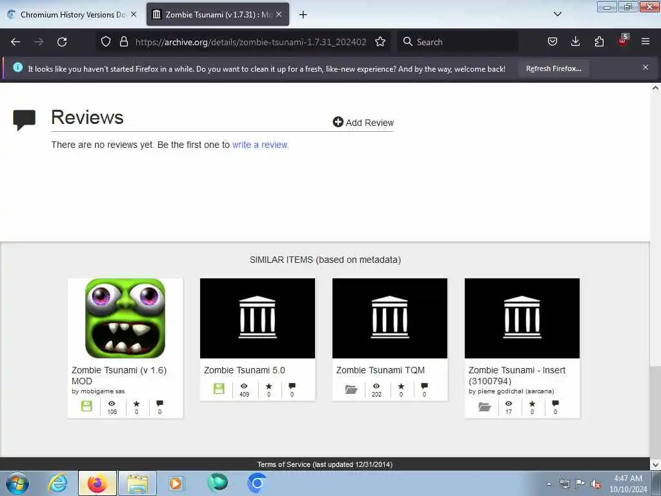Viewport: 661px width, 496px height.
Task: Open the Zombie Tsunami 5.0 title link
Action: point(245,370)
